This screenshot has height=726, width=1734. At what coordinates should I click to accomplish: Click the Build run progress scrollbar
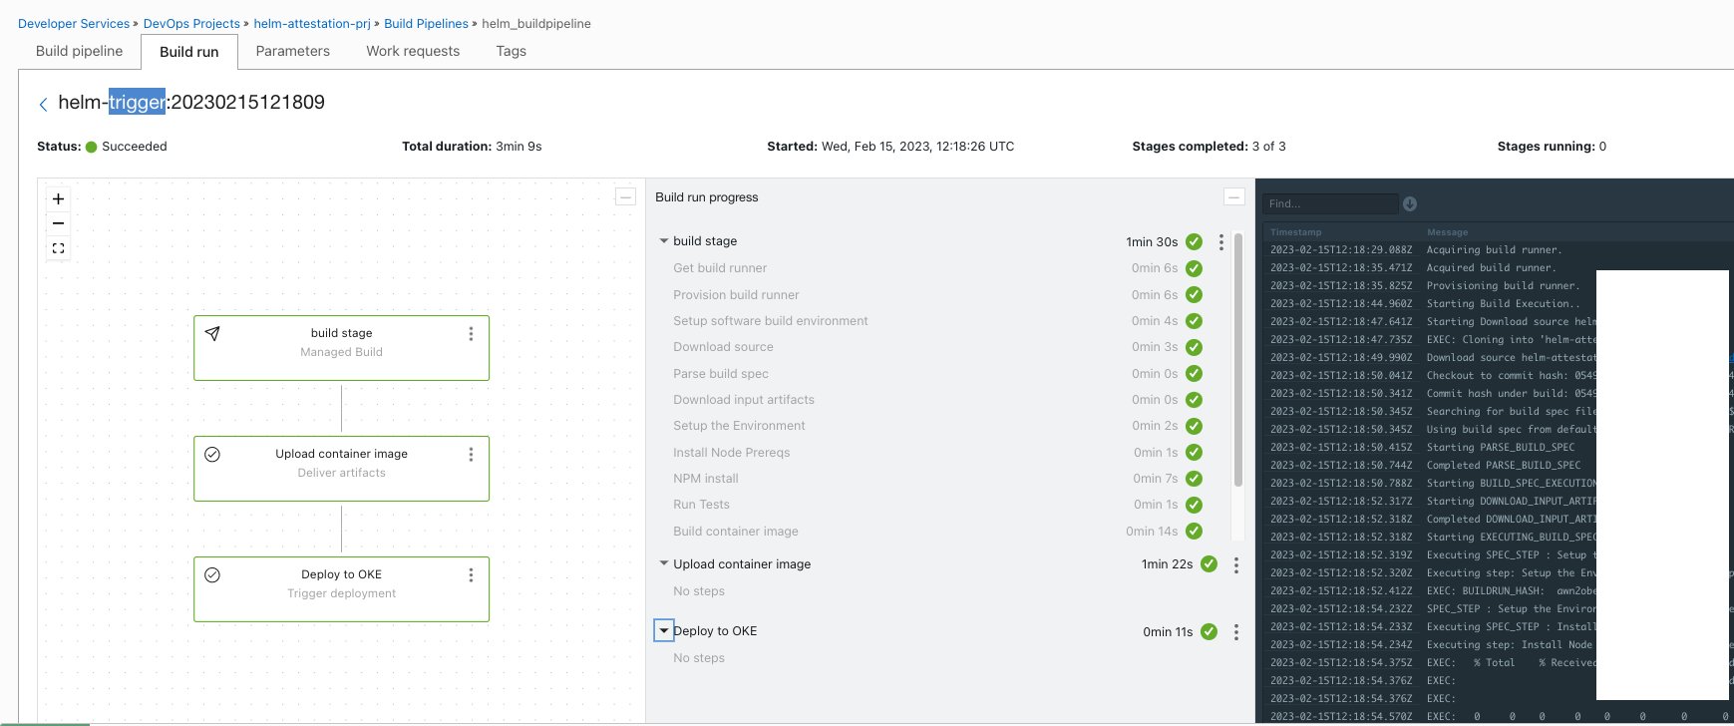coord(1238,359)
